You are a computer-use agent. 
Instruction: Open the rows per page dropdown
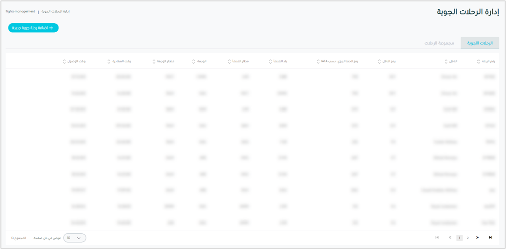point(74,238)
